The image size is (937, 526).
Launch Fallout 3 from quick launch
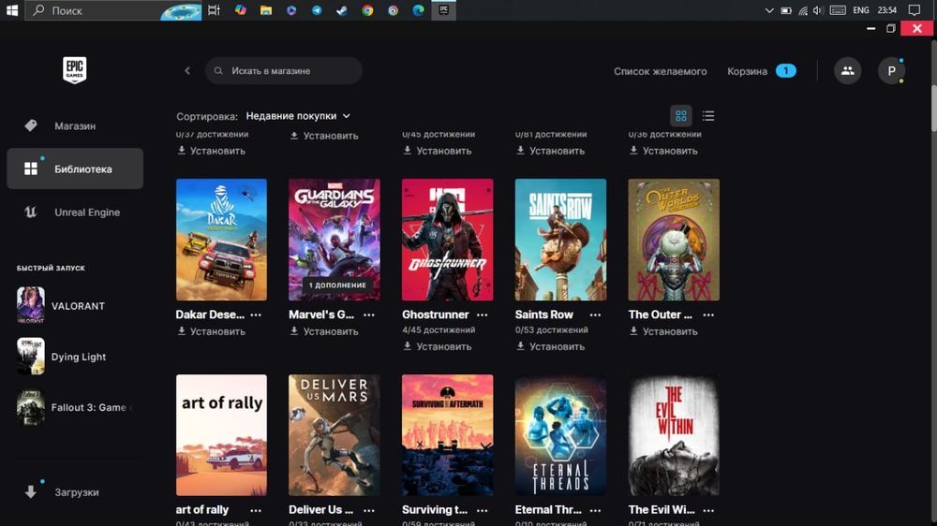point(75,406)
